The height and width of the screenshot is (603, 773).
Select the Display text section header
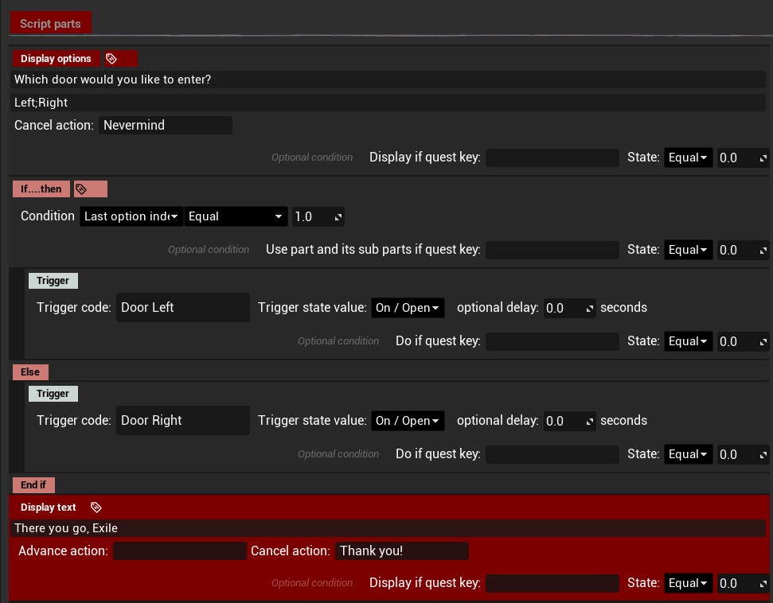click(48, 507)
